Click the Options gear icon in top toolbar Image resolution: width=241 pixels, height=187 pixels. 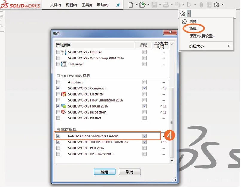[x=216, y=5]
